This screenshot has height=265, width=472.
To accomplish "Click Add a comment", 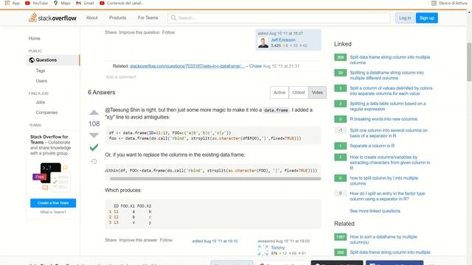I will coord(121,77).
